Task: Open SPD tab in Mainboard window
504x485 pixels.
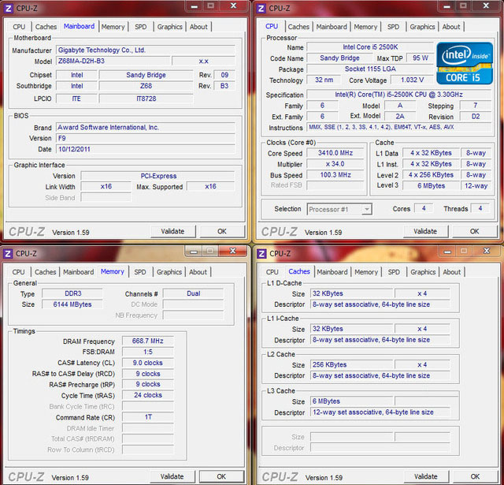Action: (x=141, y=27)
